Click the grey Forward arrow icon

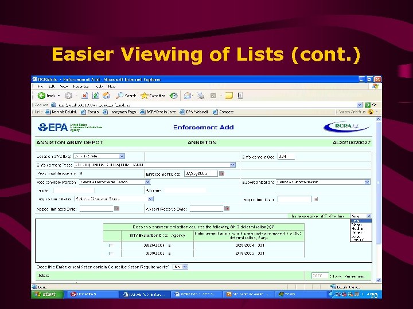[68, 96]
